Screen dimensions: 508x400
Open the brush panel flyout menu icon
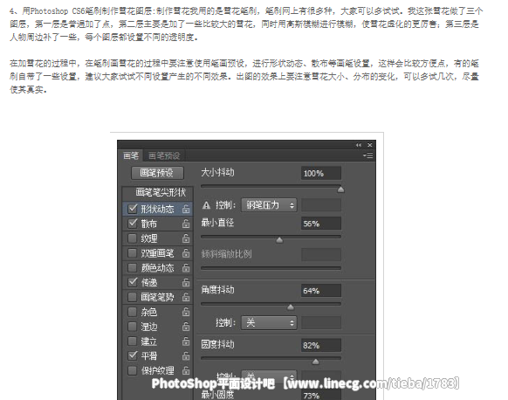coord(368,156)
